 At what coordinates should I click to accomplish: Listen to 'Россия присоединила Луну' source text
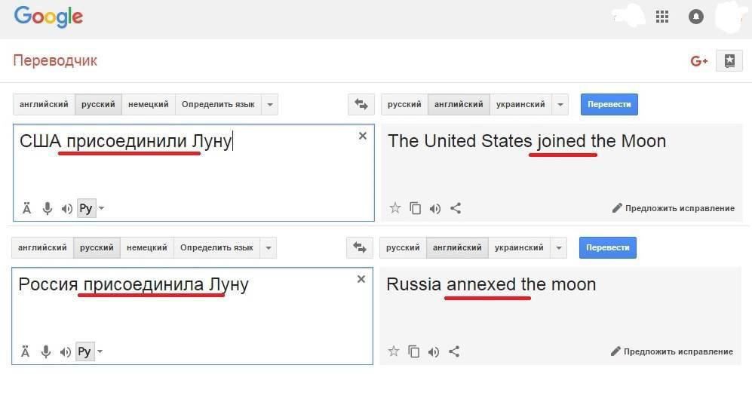[x=65, y=352]
